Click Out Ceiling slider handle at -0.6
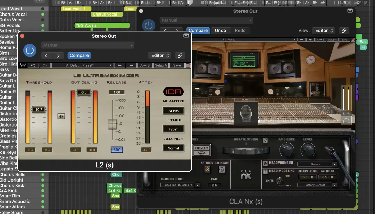The width and height of the screenshot is (375, 214). 84,92
